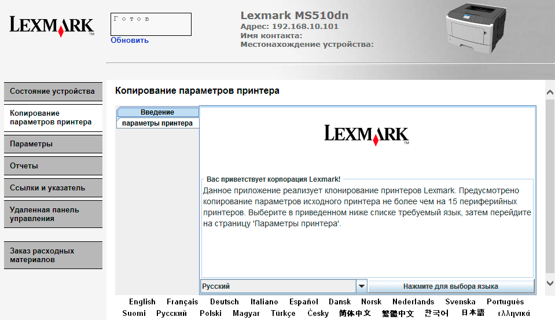The width and height of the screenshot is (555, 320).
Task: Choose Dansk language link
Action: pos(340,302)
